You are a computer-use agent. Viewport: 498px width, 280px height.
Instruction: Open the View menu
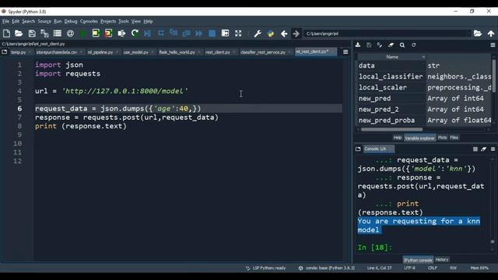(136, 21)
